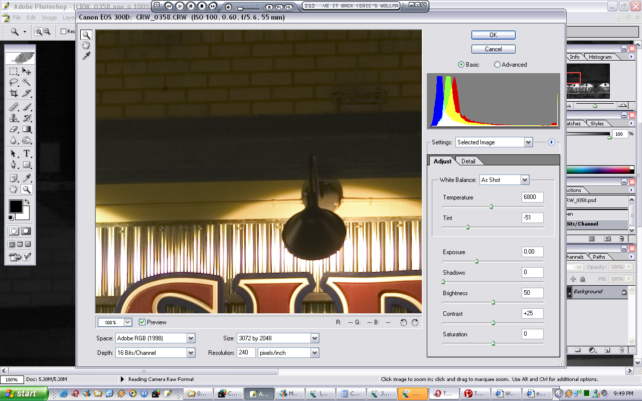Select the Clone Stamp tool
This screenshot has width=642, height=401.
14,118
